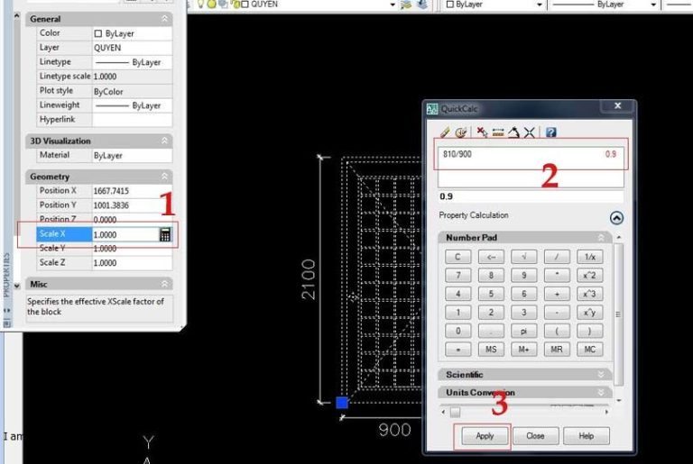Click the Color ByLayer property value
This screenshot has width=693, height=464.
pos(132,33)
